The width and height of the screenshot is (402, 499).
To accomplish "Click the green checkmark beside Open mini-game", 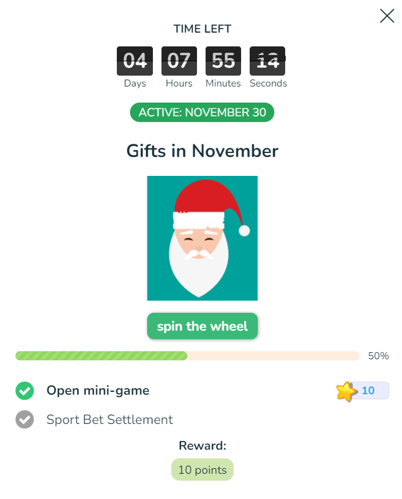I will point(25,391).
